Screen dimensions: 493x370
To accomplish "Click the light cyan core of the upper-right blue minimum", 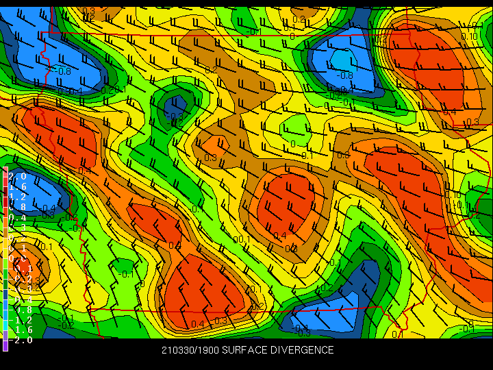I will pyautogui.click(x=343, y=60).
